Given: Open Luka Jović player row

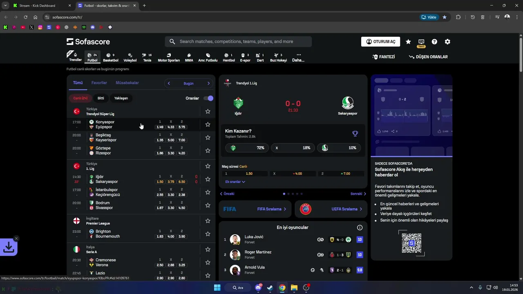Looking at the screenshot, I should point(293,240).
